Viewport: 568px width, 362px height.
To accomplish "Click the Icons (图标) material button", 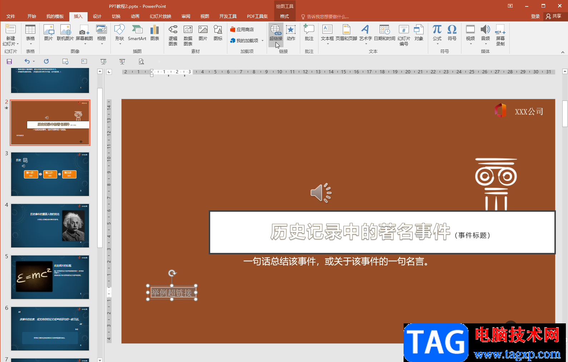I will tap(218, 33).
